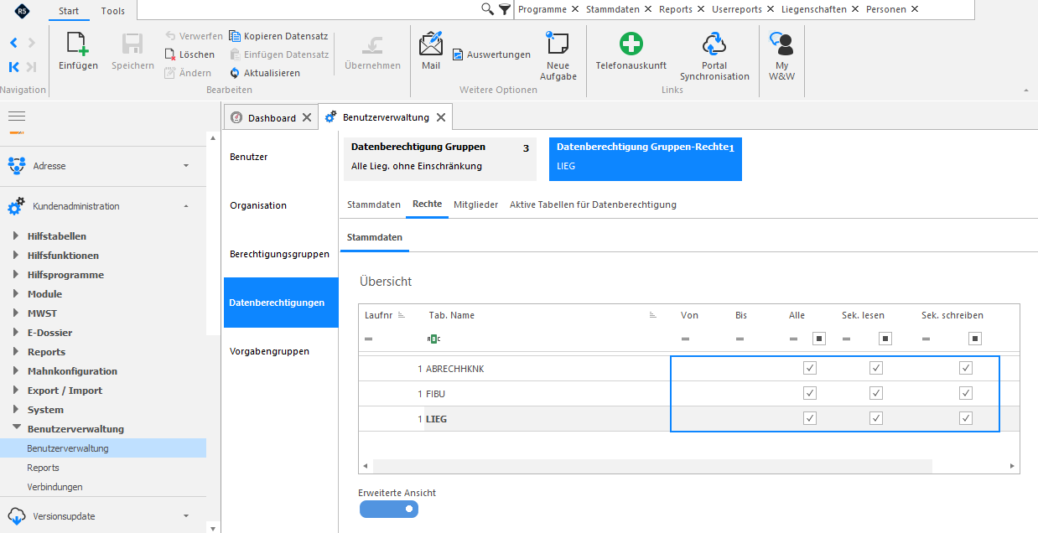1038x533 pixels.
Task: Open Auswertungen reports icon
Action: coord(458,54)
